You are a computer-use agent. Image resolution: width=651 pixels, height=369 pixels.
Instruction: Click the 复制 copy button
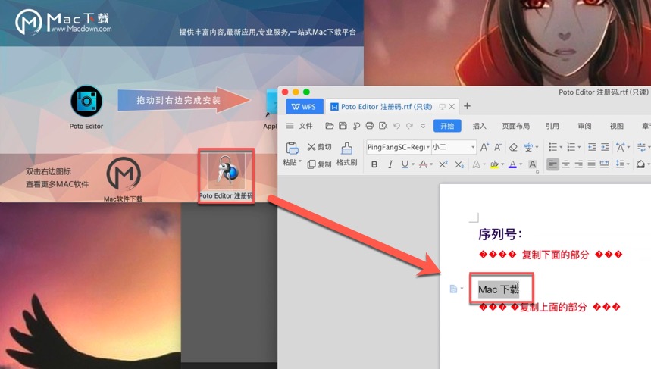[319, 164]
